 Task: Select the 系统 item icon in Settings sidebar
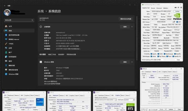(x=6, y=31)
